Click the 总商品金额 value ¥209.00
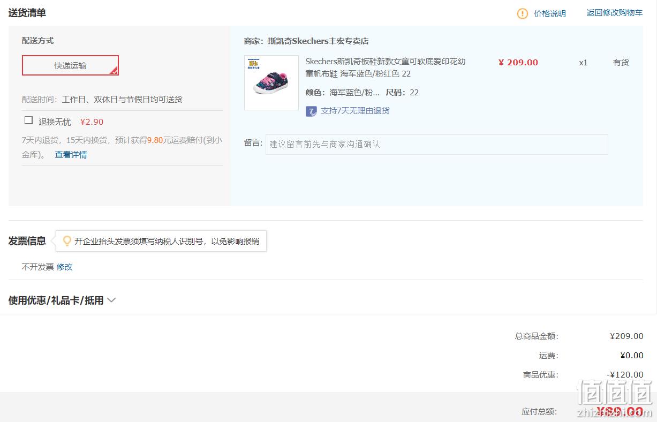The width and height of the screenshot is (657, 422). point(626,336)
